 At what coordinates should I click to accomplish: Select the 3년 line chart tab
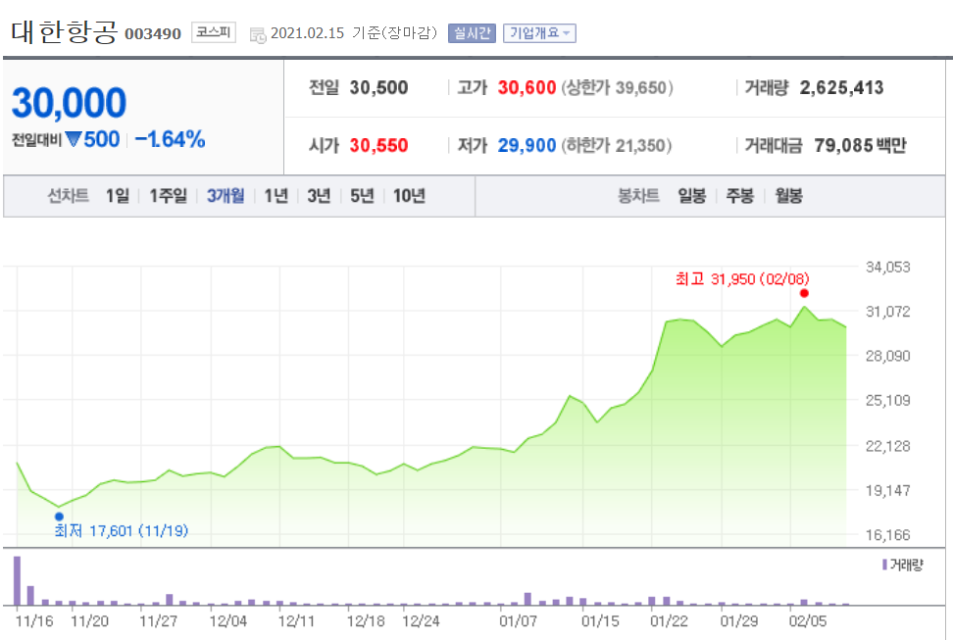coord(319,196)
